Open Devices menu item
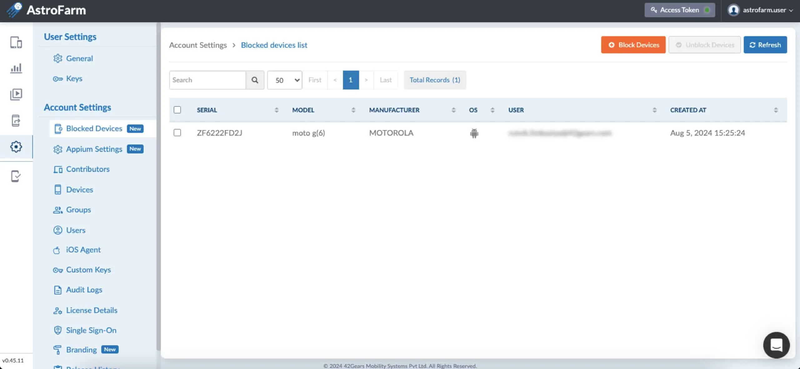This screenshot has width=800, height=369. click(73, 190)
